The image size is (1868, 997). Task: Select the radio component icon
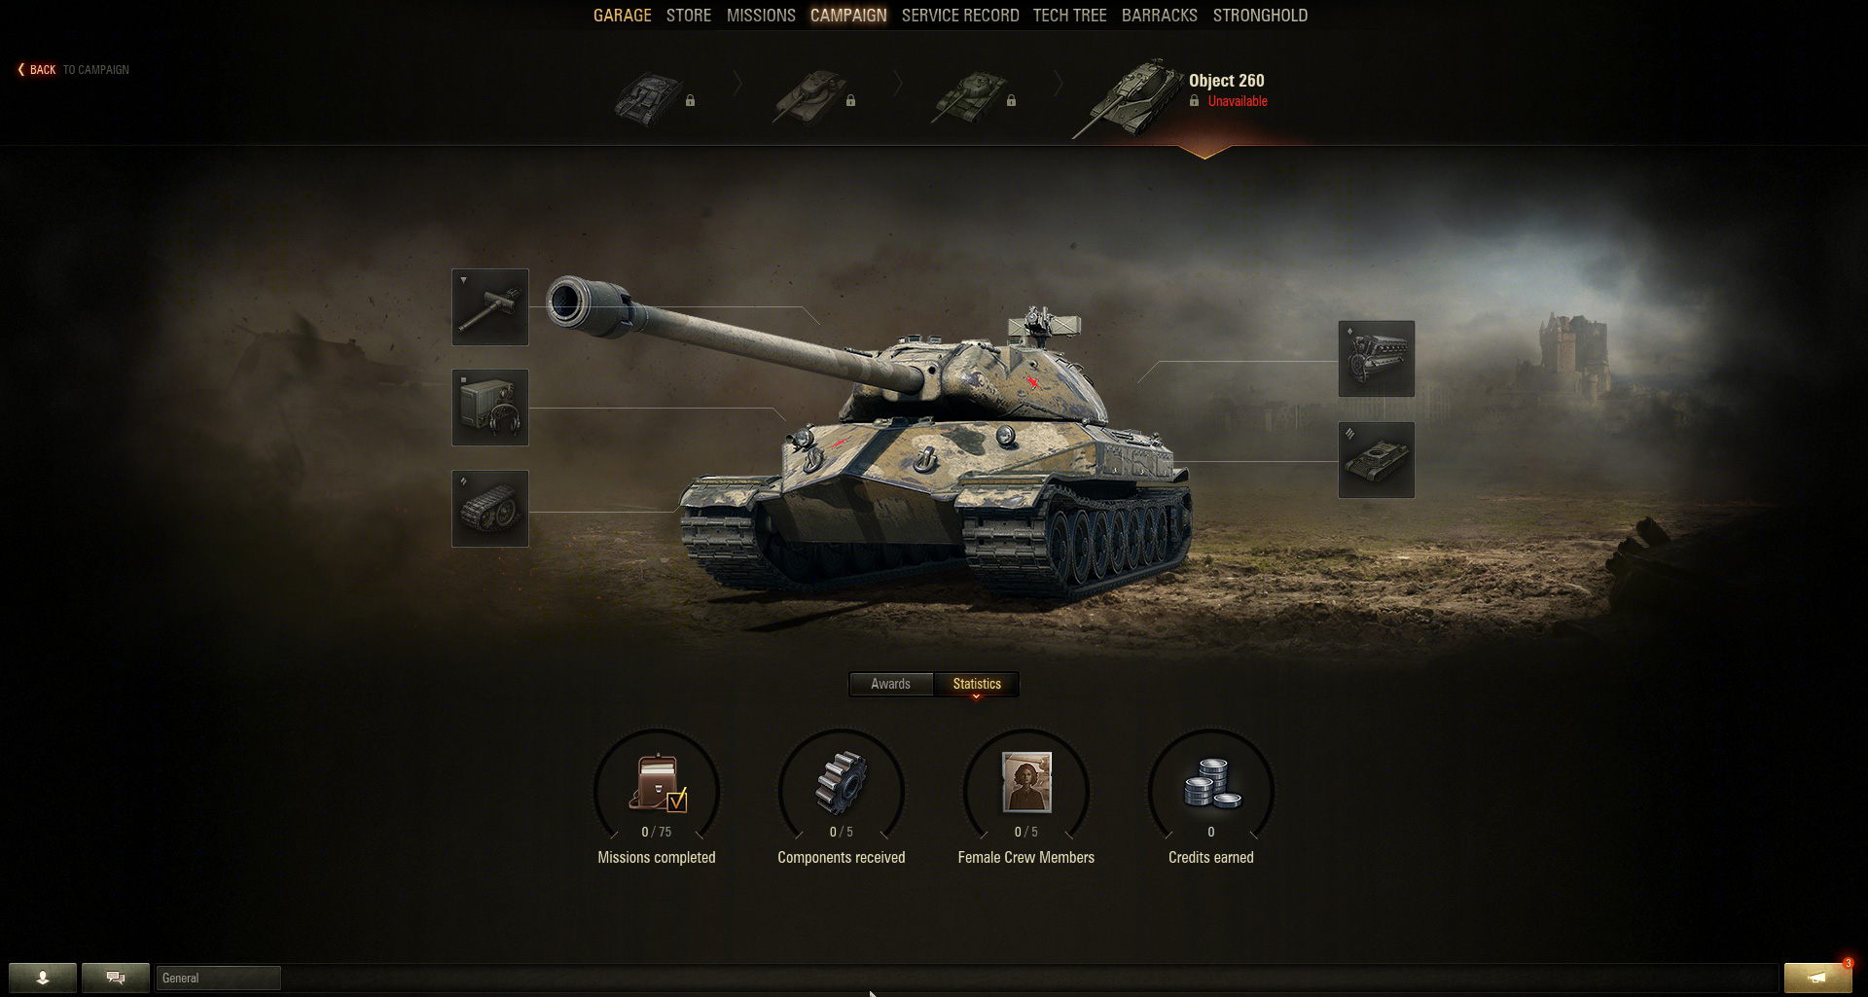click(x=490, y=408)
